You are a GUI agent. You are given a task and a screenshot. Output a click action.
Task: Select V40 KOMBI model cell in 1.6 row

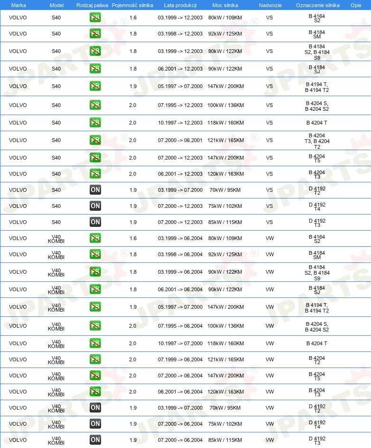[x=56, y=239]
